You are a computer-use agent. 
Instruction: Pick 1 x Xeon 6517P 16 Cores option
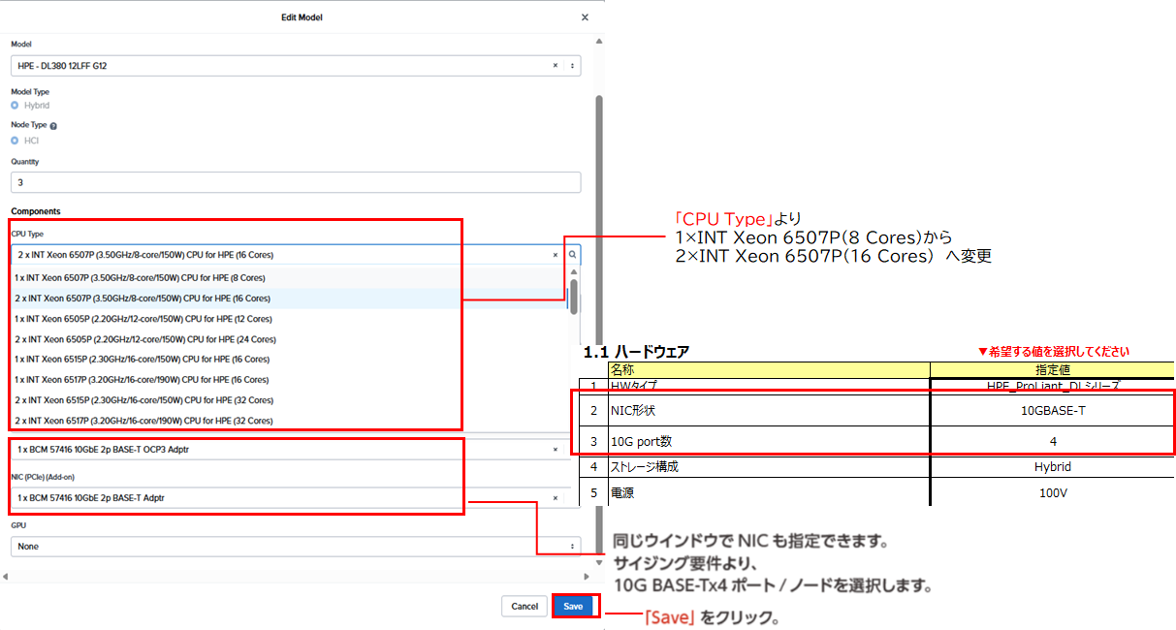point(143,380)
